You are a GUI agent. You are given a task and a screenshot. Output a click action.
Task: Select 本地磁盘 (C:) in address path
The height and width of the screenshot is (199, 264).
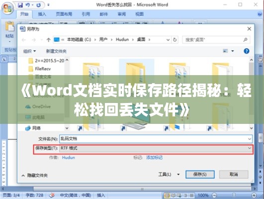click(x=79, y=40)
